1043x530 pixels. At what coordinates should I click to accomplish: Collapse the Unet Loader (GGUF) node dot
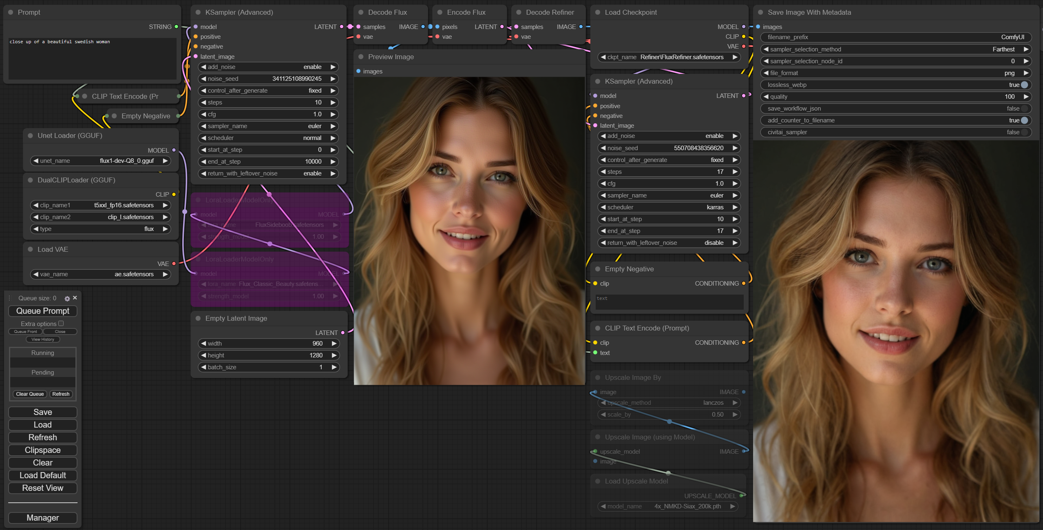[x=30, y=135]
